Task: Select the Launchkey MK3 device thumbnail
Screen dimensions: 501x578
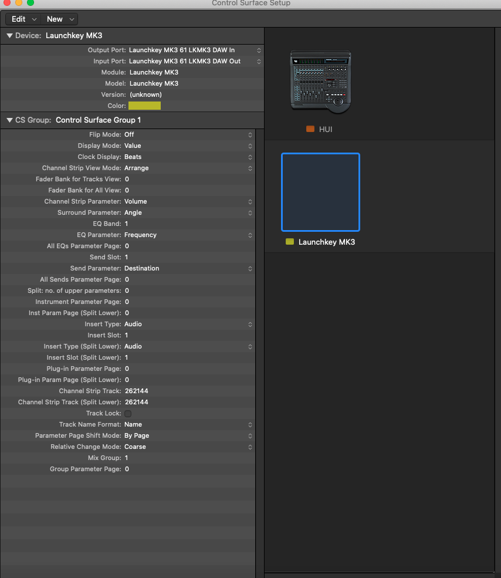Action: tap(320, 192)
